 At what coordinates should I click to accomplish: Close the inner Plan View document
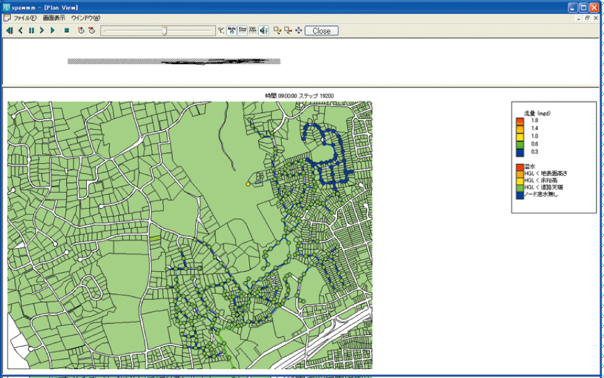(596, 18)
